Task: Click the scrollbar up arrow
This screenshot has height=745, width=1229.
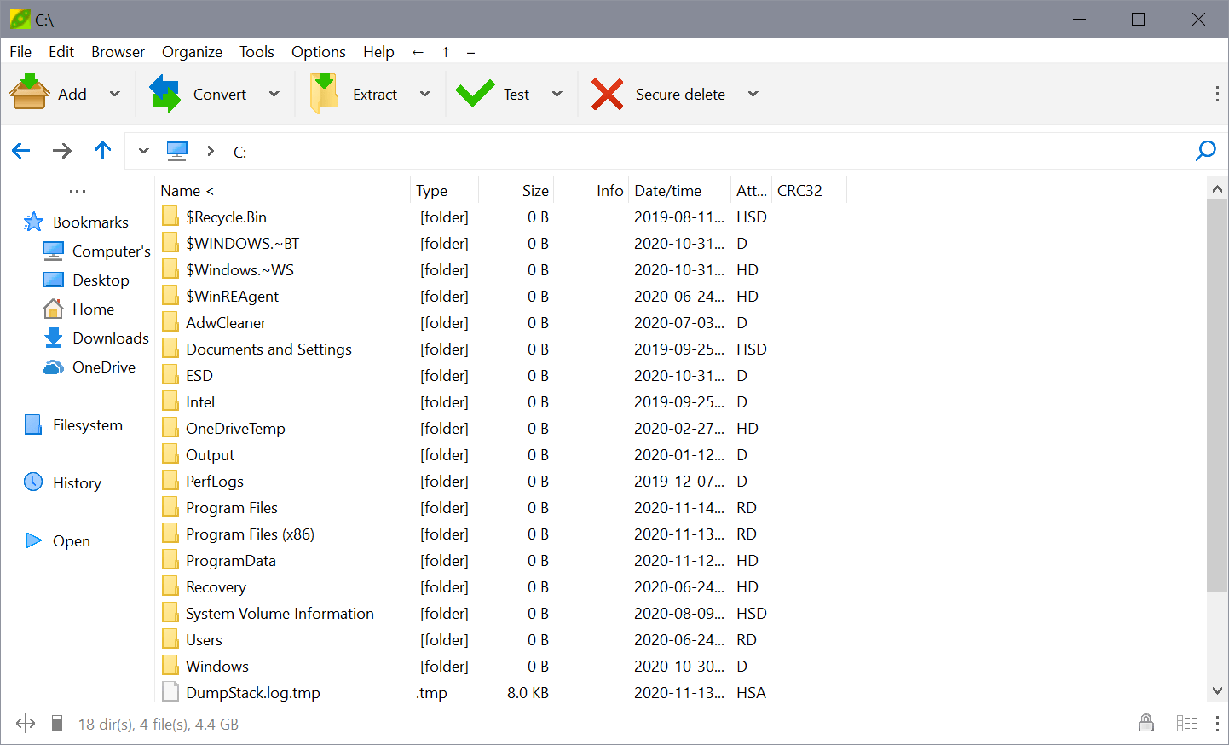Action: click(1217, 189)
